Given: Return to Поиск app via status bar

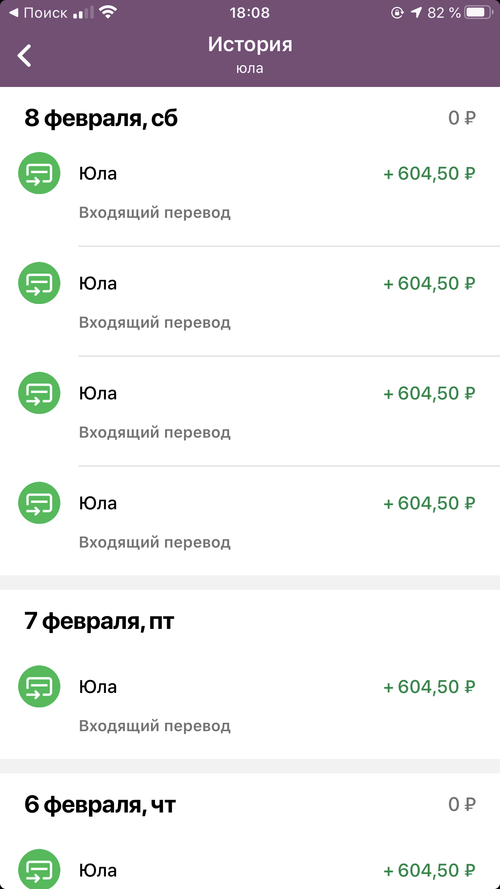Looking at the screenshot, I should [x=38, y=12].
